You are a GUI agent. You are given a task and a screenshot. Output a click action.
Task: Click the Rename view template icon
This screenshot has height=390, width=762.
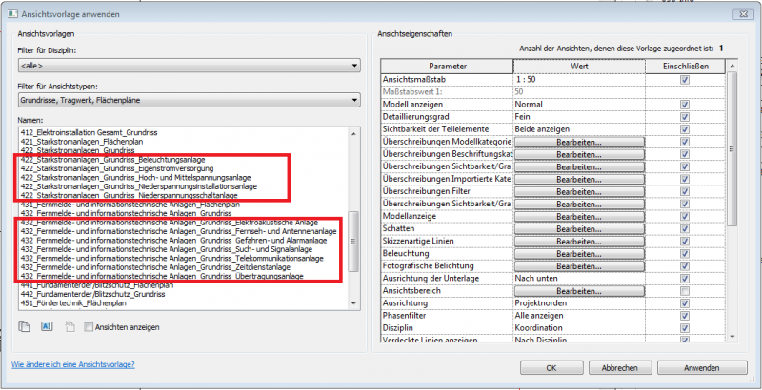[x=46, y=326]
